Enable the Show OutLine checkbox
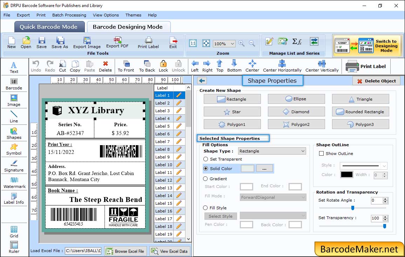Screen dimensions: 405x257 point(321,154)
